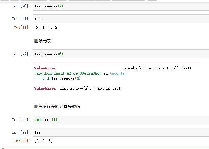Click 'Traceback (most recent call last)' text
209x149 pixels.
coord(157,68)
